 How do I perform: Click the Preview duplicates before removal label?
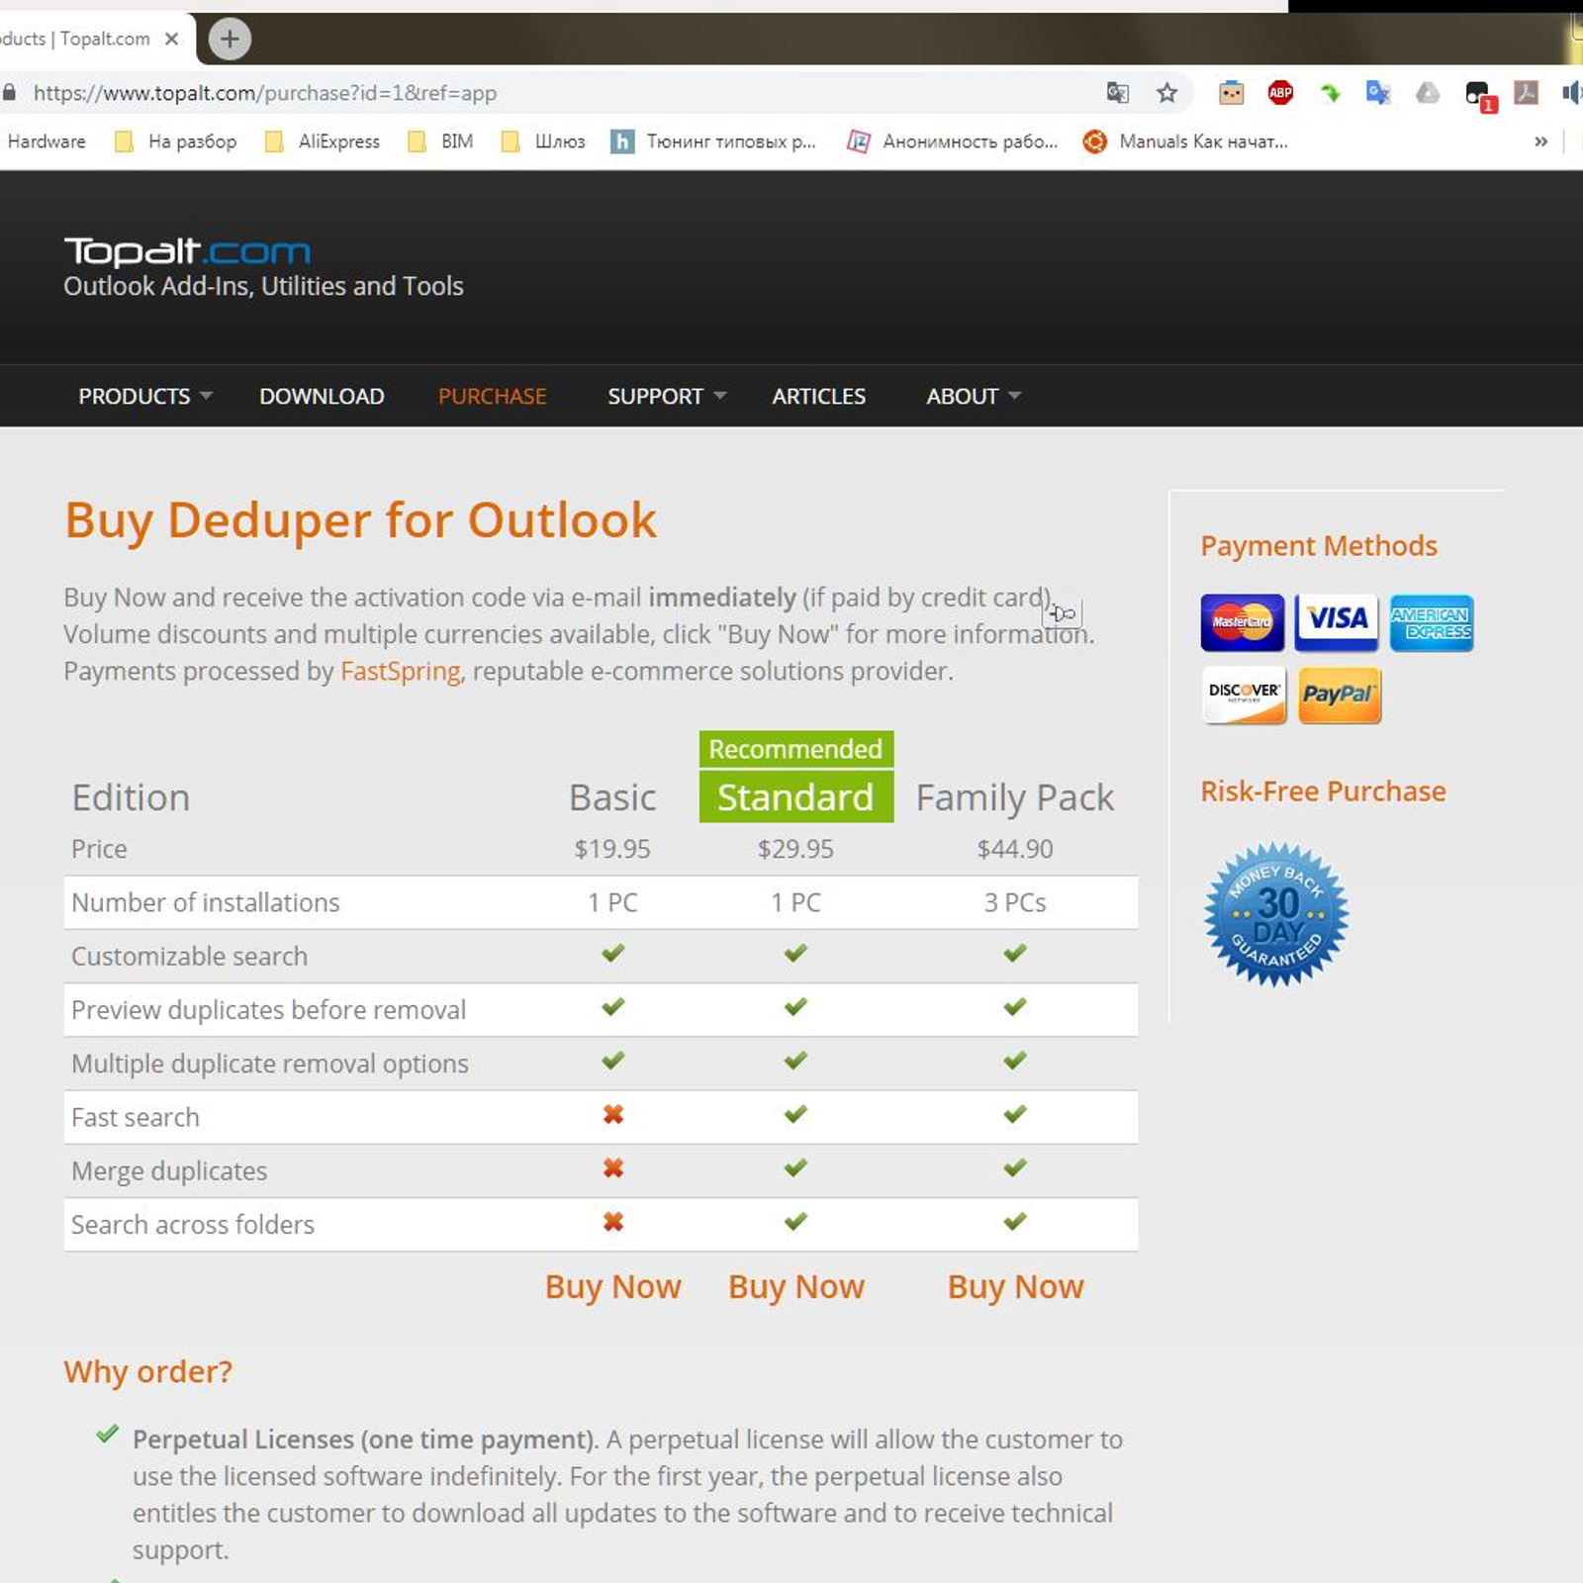point(268,1009)
